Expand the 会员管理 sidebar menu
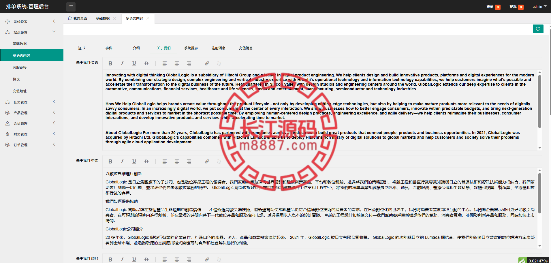This screenshot has height=263, width=551. 32,123
